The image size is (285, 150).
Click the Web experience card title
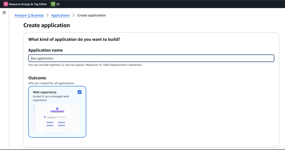click(x=45, y=92)
